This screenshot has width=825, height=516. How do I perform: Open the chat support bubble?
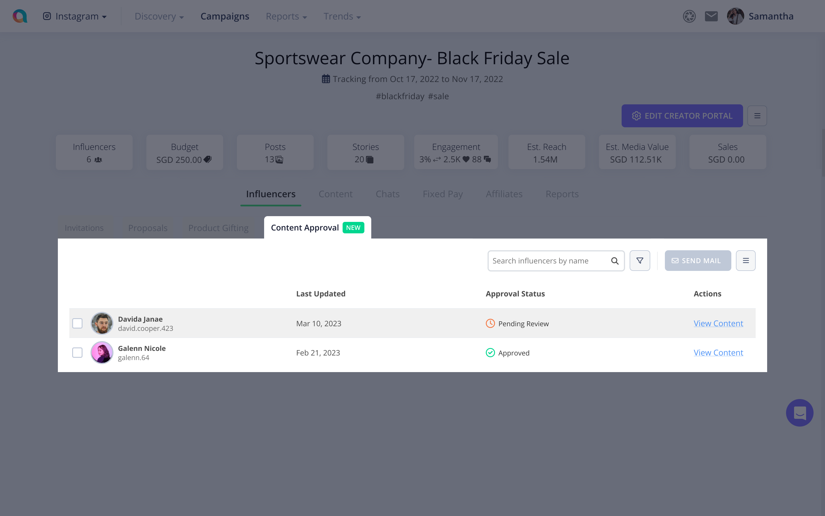pos(800,413)
